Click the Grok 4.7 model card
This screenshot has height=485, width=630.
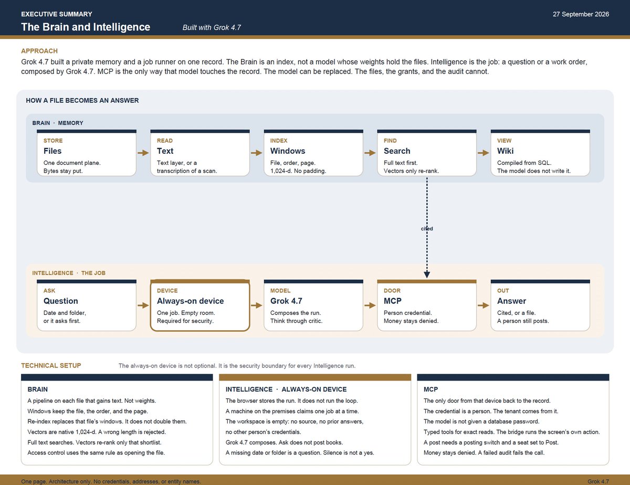[x=313, y=305]
